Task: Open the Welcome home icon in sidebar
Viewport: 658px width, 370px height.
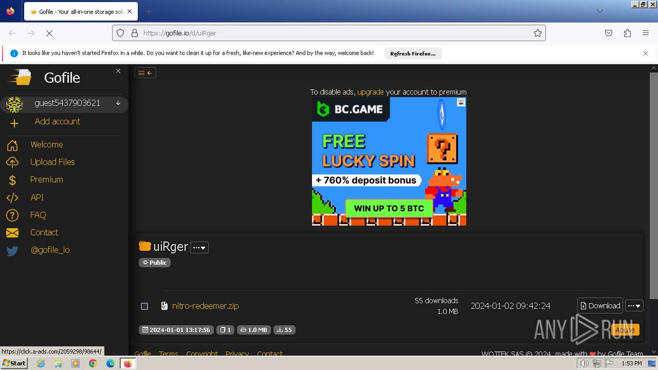Action: (12, 145)
